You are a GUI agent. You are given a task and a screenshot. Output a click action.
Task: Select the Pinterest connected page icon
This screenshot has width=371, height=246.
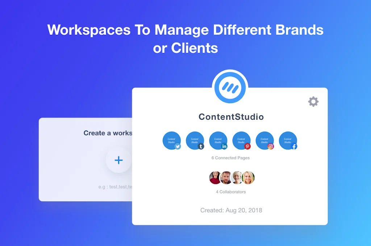coord(241,141)
